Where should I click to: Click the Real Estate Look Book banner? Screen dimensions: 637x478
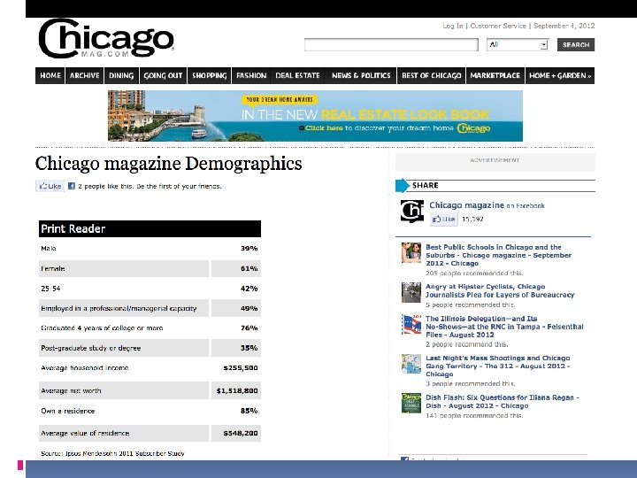point(315,116)
